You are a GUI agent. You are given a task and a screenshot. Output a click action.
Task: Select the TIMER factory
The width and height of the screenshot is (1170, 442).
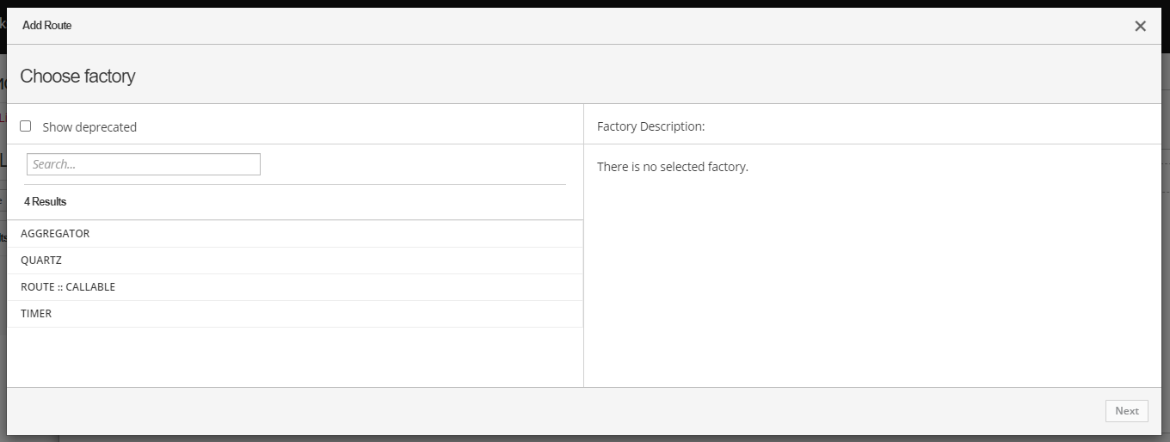point(36,314)
